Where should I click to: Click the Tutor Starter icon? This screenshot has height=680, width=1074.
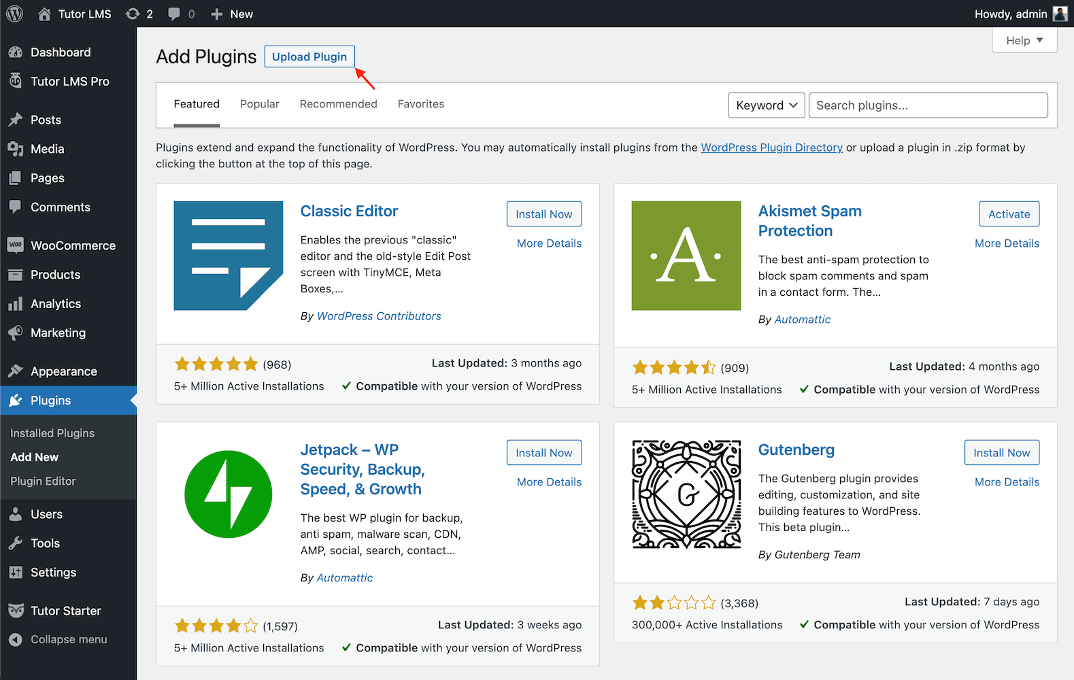click(x=16, y=611)
